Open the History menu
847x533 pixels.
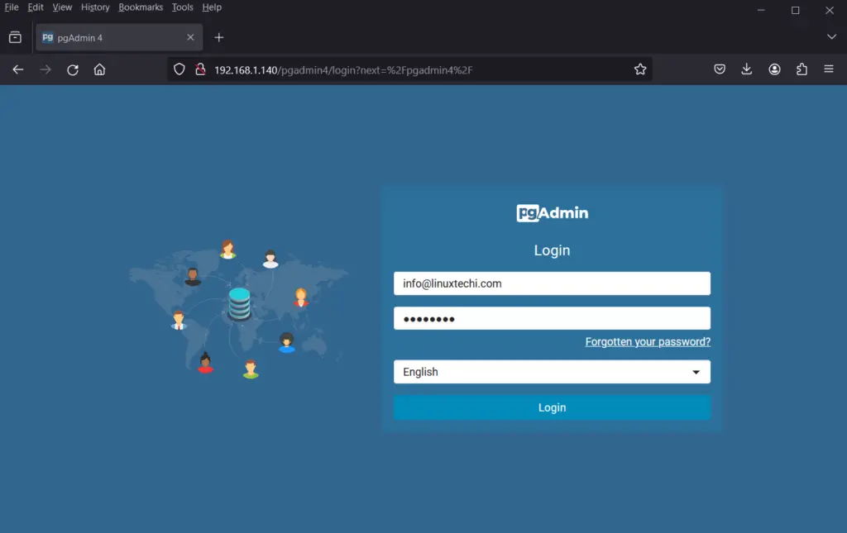(x=95, y=7)
